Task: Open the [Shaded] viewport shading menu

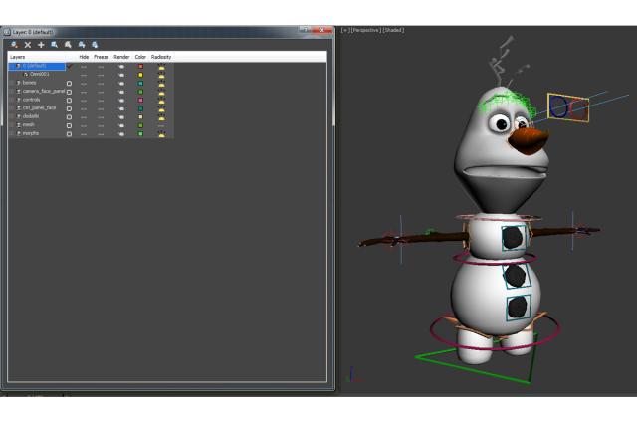Action: coord(394,30)
